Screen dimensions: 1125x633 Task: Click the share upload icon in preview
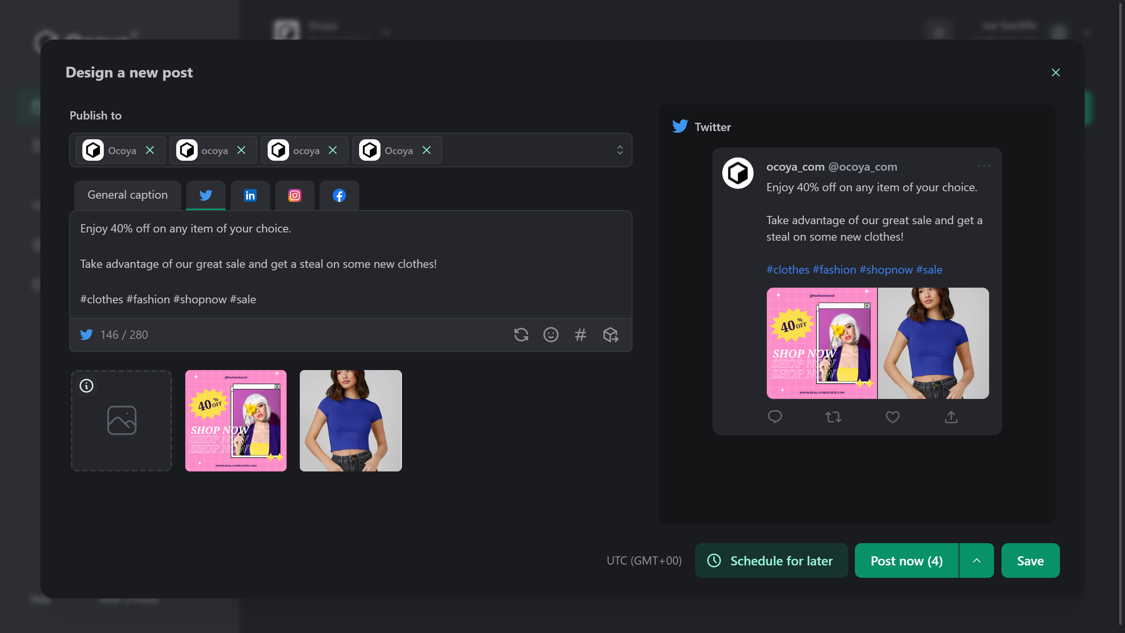[x=951, y=417]
